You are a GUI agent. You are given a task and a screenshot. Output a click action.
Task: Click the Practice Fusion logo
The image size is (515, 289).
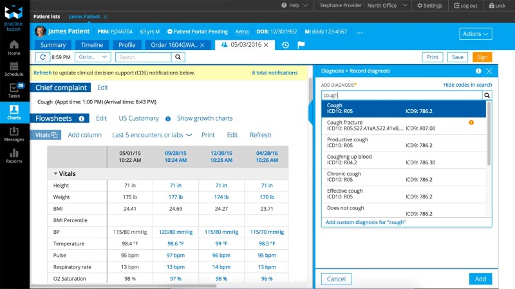[14, 19]
